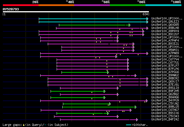Click the green alignment bar for Q60D85

coord(94,25)
